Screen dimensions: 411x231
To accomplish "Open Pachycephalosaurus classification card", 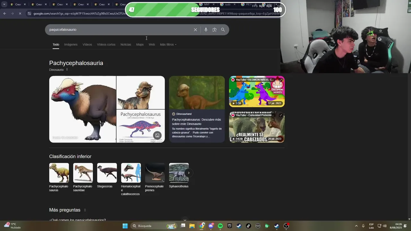I will pyautogui.click(x=59, y=177).
